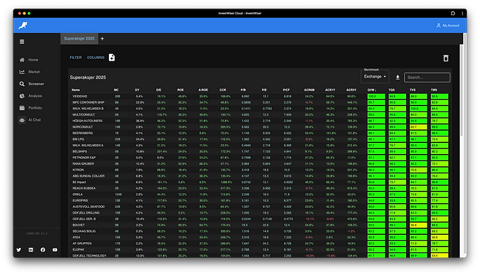The image size is (480, 275).
Task: Click the Superaksjer 2025 table title
Action: [88, 77]
